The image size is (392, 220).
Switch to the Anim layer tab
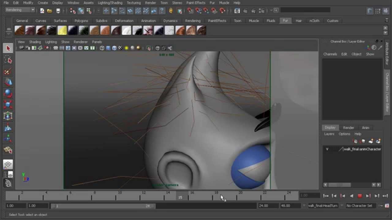point(366,128)
